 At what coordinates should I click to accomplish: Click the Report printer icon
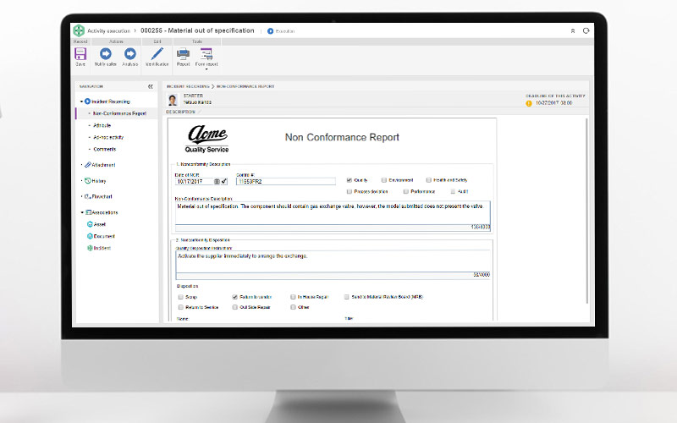point(183,53)
